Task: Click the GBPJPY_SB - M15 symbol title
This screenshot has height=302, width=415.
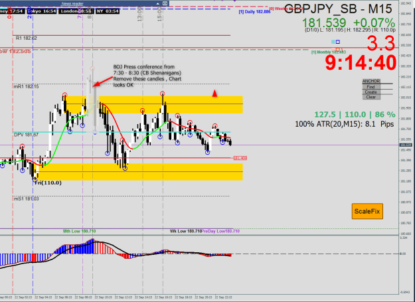Action: click(x=338, y=9)
